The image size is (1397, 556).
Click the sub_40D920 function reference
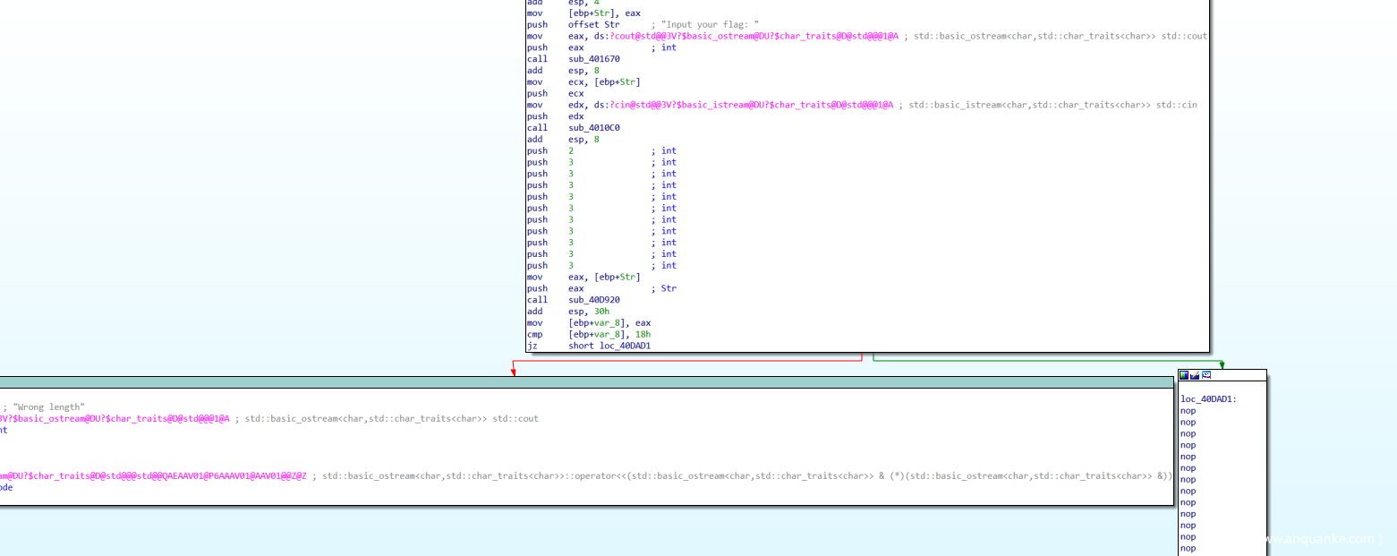pyautogui.click(x=593, y=300)
